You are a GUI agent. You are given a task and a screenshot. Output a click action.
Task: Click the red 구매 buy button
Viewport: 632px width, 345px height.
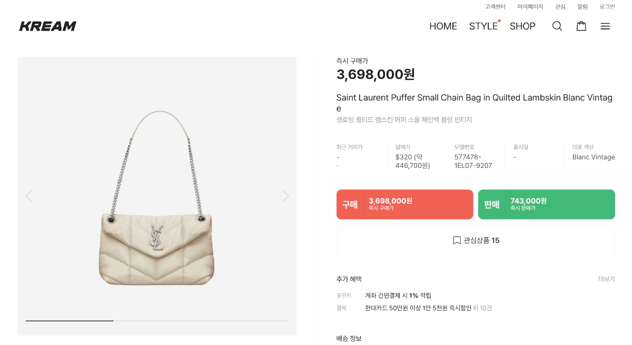(404, 204)
